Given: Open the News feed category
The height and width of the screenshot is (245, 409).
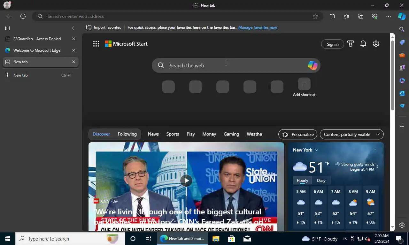Looking at the screenshot, I should coord(153,134).
